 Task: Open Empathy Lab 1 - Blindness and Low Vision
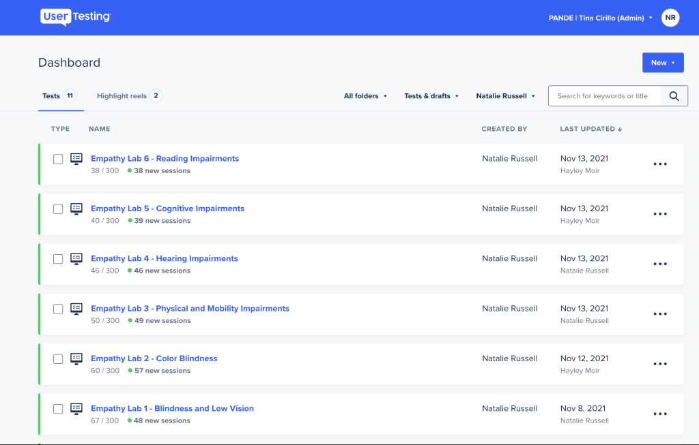173,408
